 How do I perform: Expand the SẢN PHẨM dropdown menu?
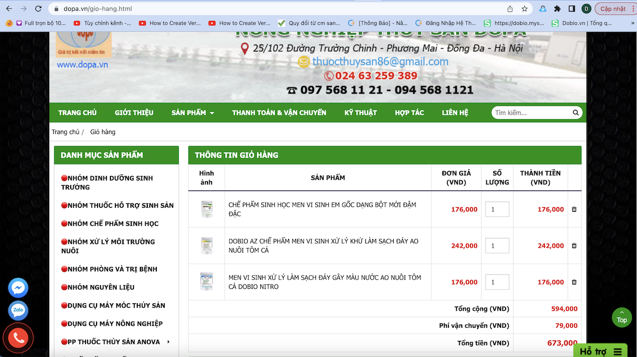pos(193,113)
